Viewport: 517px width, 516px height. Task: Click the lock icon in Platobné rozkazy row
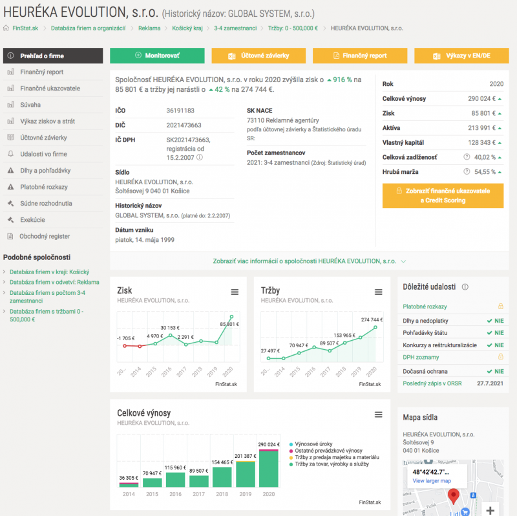[x=500, y=306]
